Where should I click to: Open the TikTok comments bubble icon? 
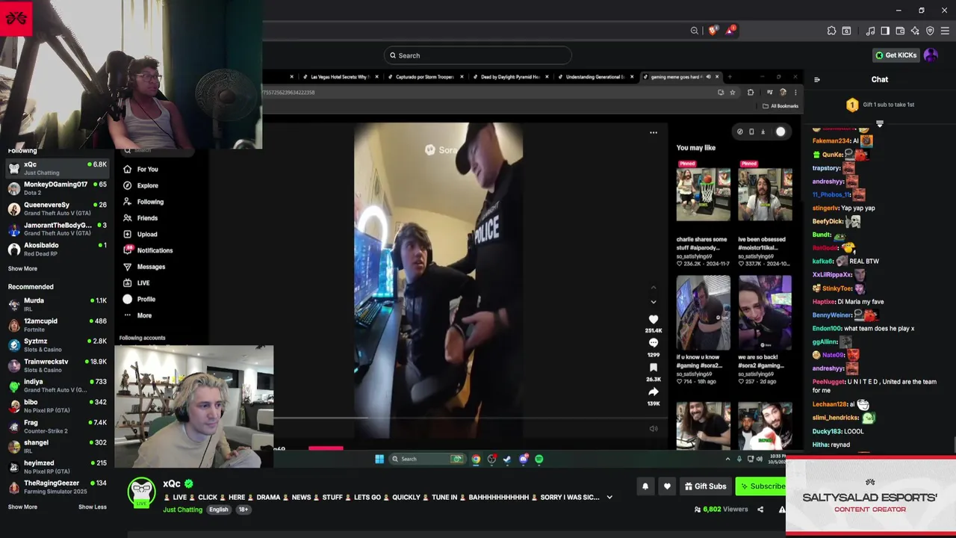pos(654,343)
